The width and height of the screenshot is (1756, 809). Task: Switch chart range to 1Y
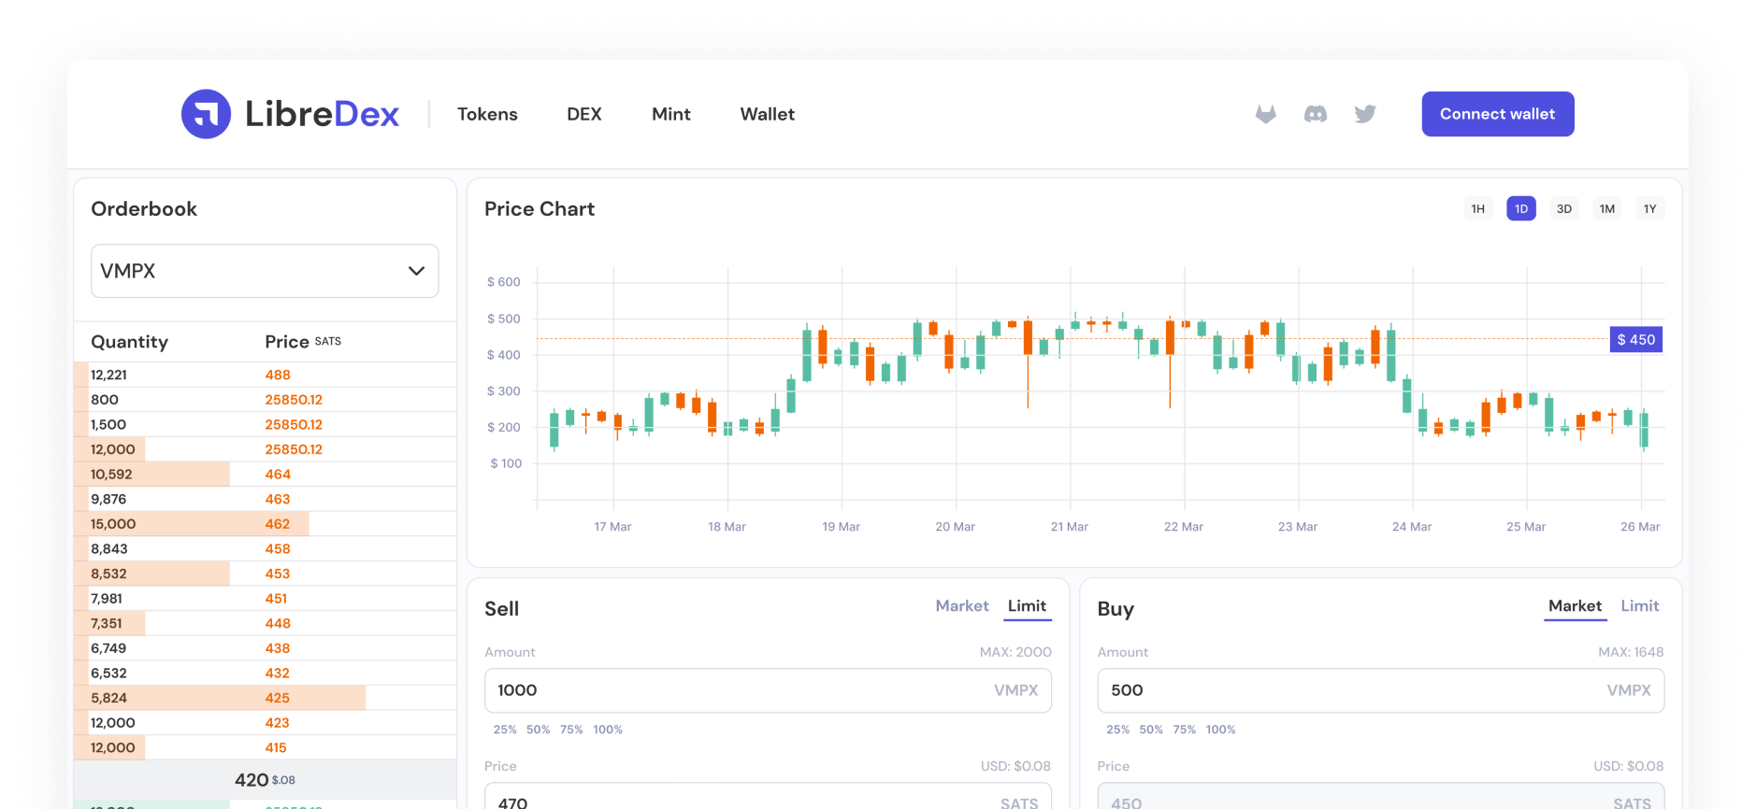(1649, 209)
